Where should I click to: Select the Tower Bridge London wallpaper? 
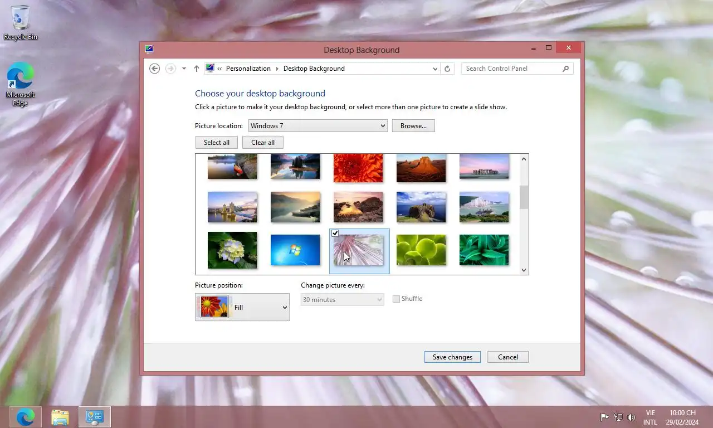[x=232, y=207]
